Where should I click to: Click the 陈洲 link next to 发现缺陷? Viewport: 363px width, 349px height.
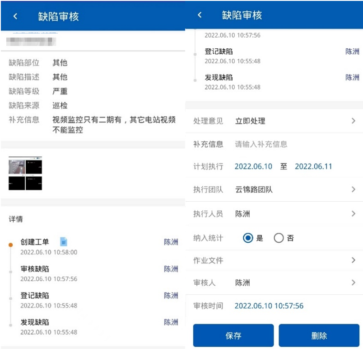[x=172, y=322]
